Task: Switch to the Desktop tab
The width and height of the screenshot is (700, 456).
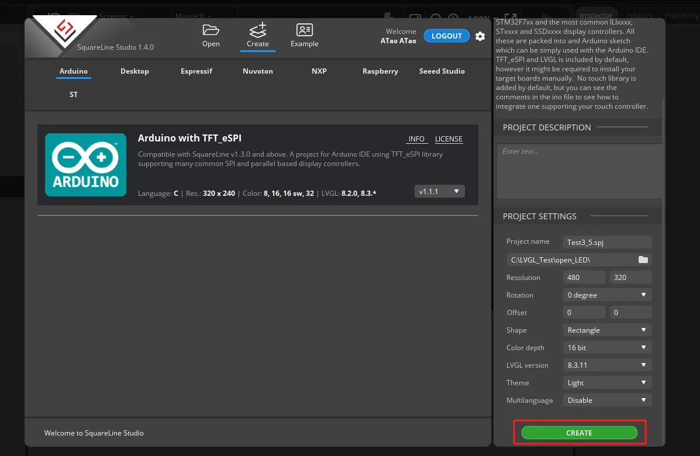Action: (135, 71)
